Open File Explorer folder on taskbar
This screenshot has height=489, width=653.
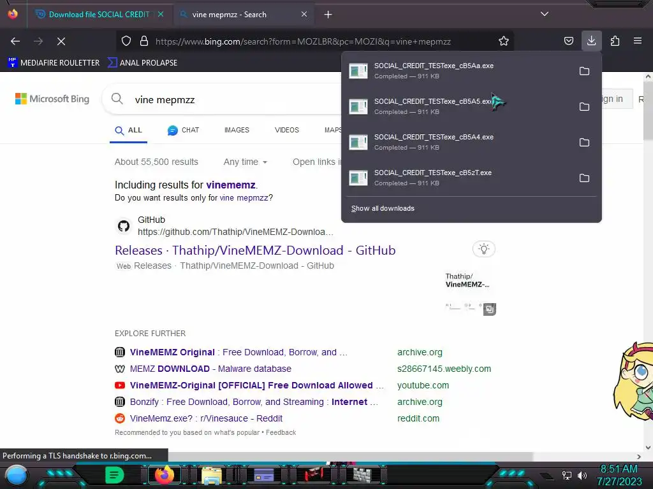[x=212, y=475]
